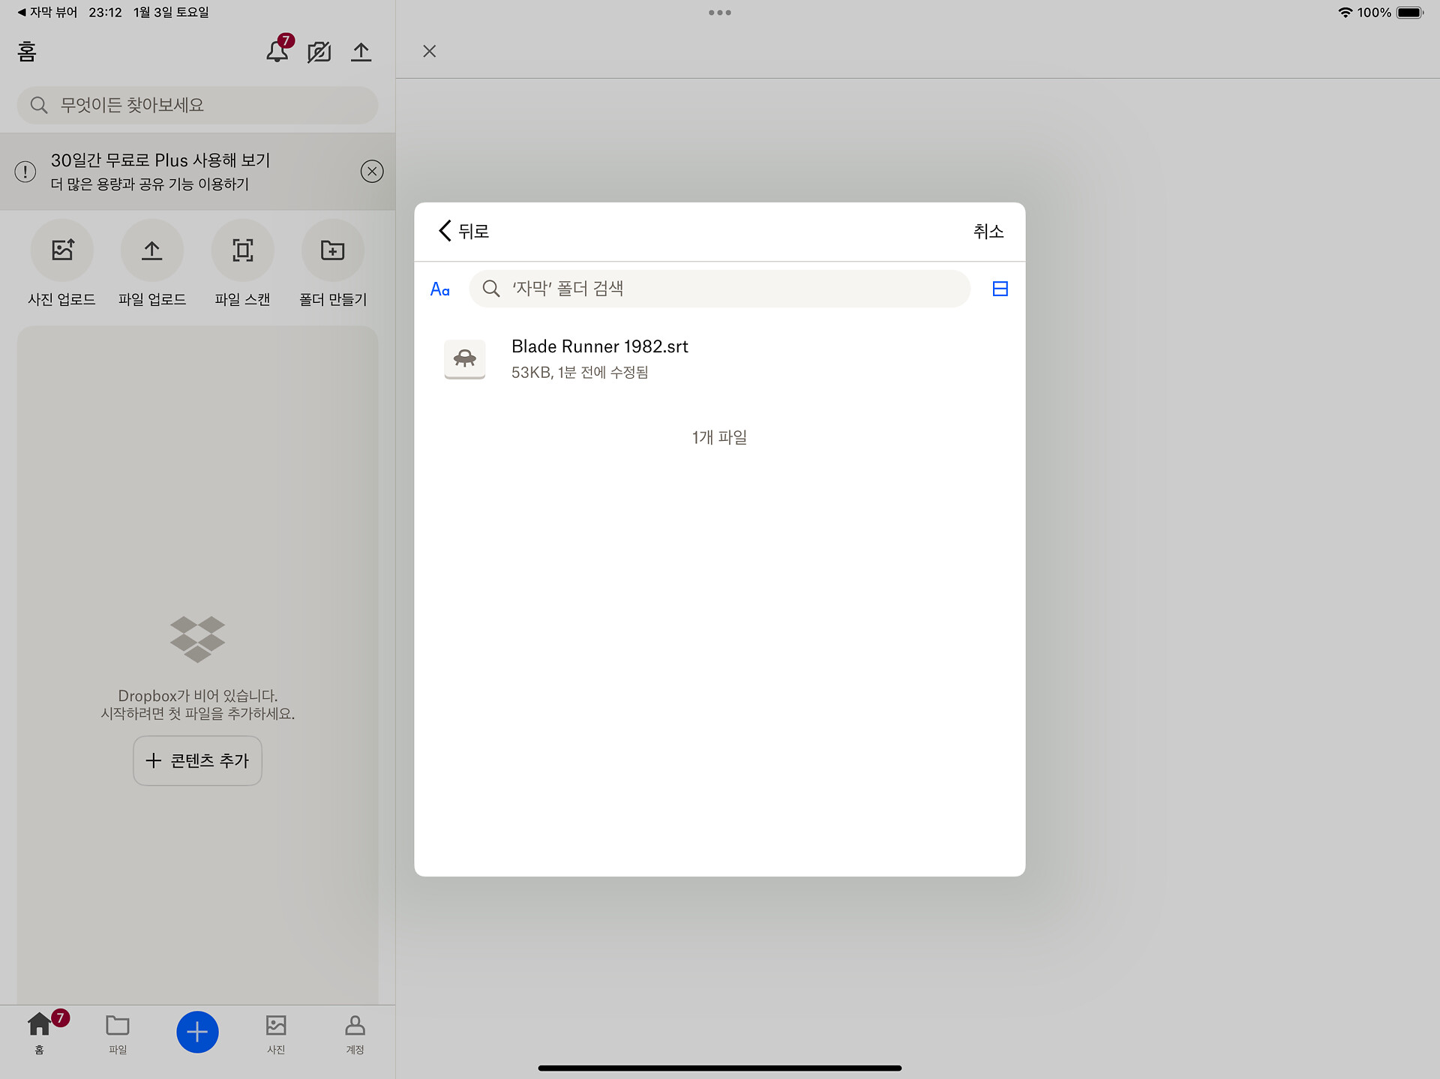Toggle the list layout view icon

pyautogui.click(x=1000, y=289)
